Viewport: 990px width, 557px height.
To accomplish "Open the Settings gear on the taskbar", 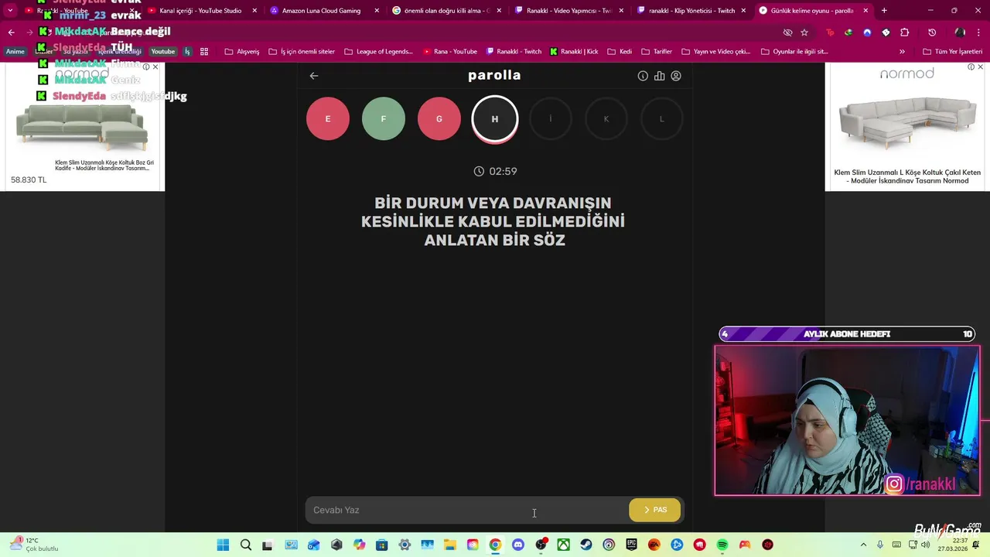I will click(405, 545).
